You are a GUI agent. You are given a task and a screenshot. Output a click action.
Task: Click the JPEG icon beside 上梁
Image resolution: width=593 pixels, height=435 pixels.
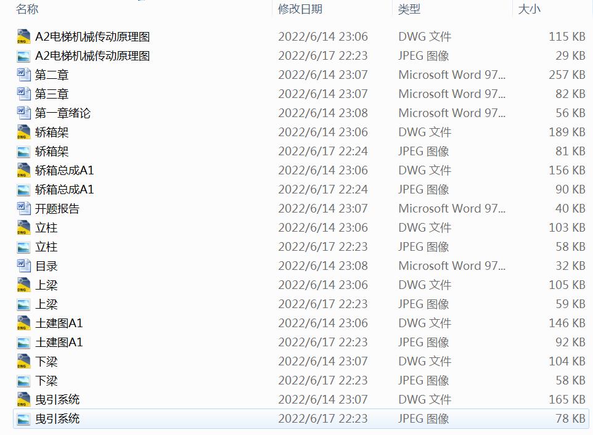coord(23,304)
